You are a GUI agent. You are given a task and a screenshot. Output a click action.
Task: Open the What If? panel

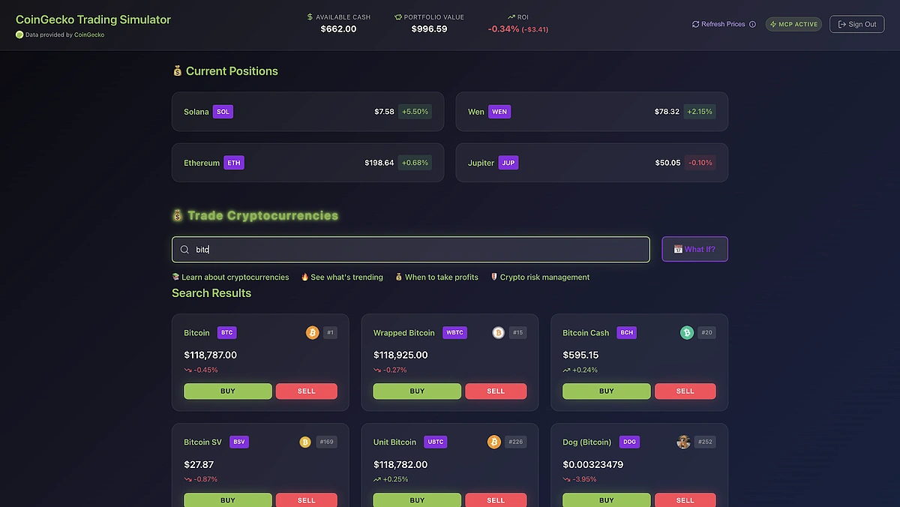tap(694, 249)
